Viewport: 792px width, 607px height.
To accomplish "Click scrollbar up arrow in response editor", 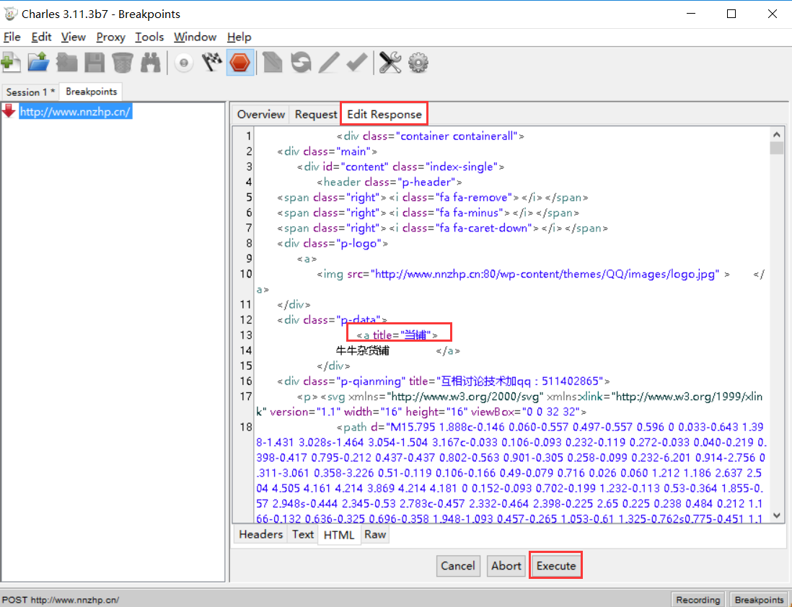I will coord(777,134).
